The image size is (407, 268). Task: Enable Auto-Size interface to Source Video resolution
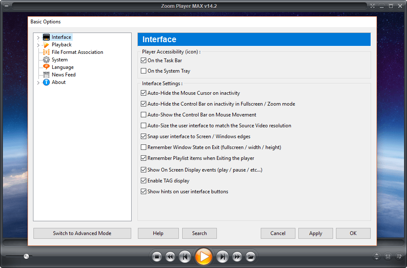click(144, 126)
